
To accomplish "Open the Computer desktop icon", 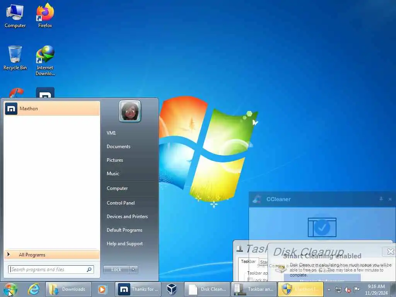I will (x=15, y=16).
